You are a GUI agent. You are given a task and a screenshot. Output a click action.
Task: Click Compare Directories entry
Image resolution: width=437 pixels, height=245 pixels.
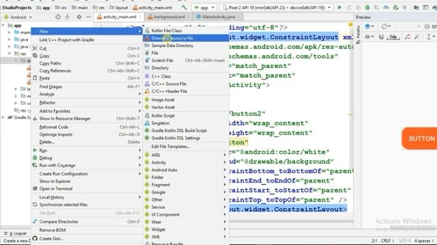[87, 222]
